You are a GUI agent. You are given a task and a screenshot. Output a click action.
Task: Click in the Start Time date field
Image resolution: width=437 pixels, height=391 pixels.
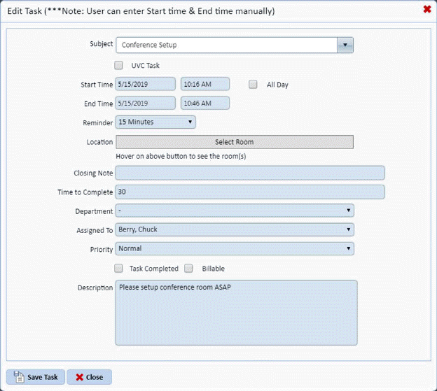pos(146,84)
